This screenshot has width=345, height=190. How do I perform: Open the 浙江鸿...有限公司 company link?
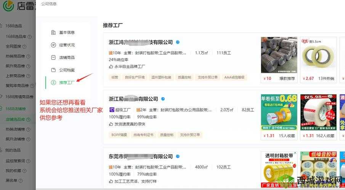tap(141, 42)
